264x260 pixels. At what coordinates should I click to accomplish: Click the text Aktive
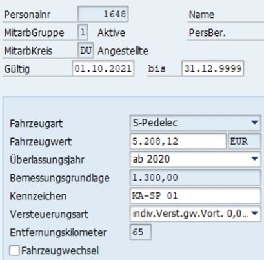click(111, 33)
